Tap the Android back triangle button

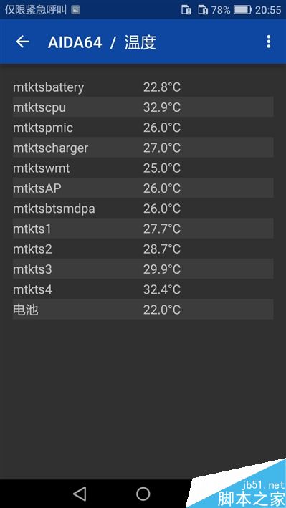pos(80,494)
